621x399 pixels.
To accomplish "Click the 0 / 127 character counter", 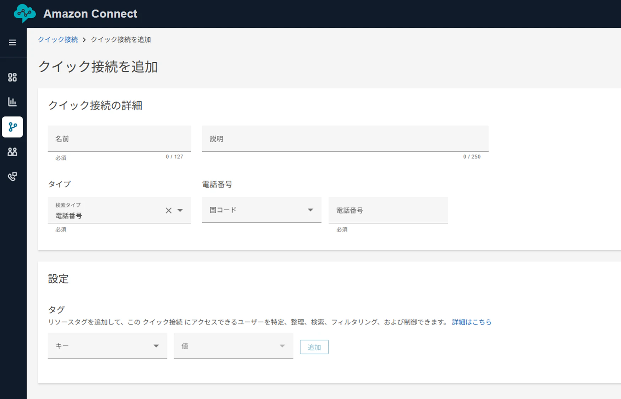I will pos(175,156).
